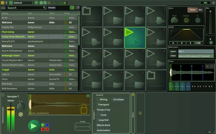Screen dimensions: 216x134
Task: Trigger the highlighted green pad's play triangle
Action: pyautogui.click(x=129, y=32)
